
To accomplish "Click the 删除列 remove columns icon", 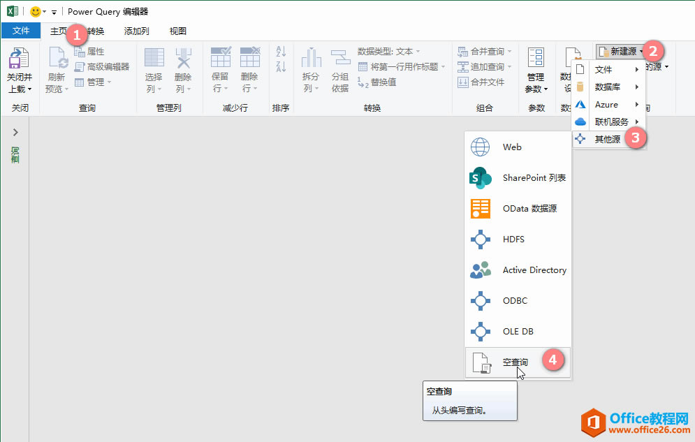I will pyautogui.click(x=183, y=58).
